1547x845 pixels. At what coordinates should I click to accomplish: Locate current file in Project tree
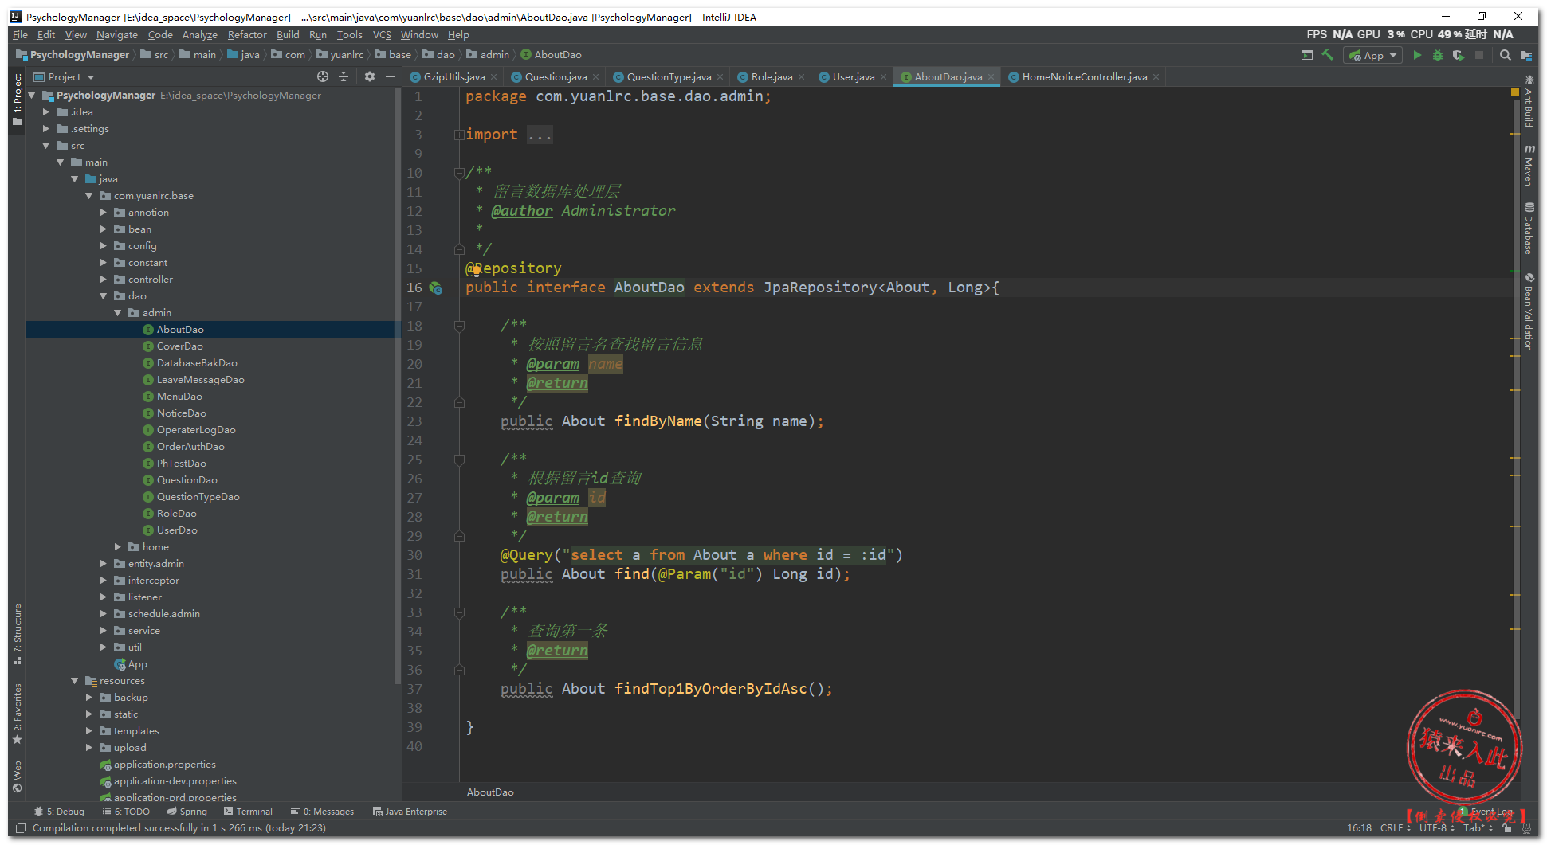click(323, 77)
